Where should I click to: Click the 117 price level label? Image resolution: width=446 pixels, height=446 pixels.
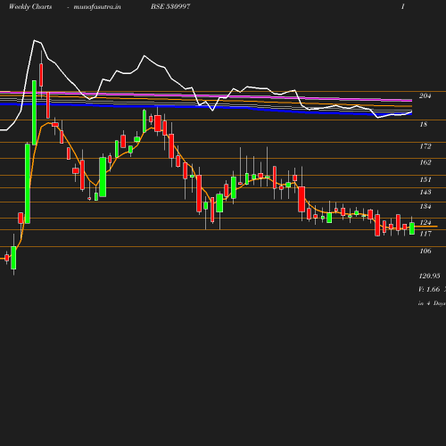coord(425,234)
